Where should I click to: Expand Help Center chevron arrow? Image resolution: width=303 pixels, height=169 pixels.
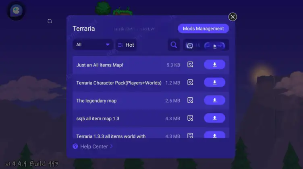pos(111,146)
